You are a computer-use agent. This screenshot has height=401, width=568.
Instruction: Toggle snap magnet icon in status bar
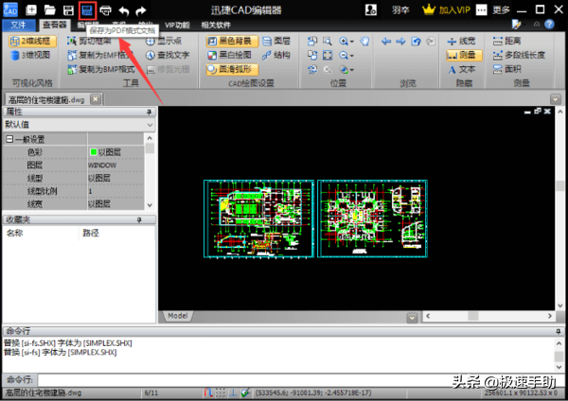click(208, 392)
